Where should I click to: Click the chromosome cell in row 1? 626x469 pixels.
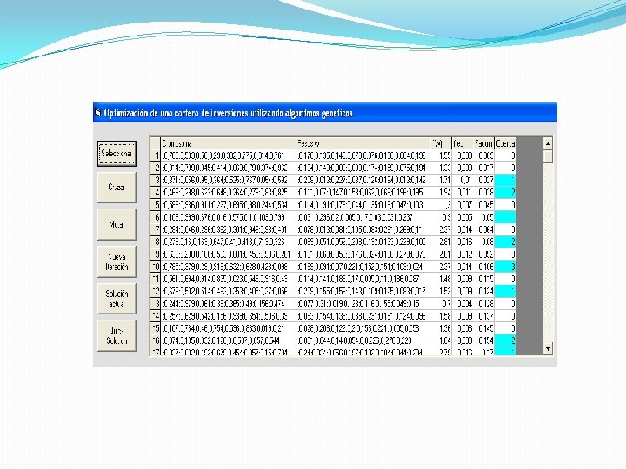[228, 155]
